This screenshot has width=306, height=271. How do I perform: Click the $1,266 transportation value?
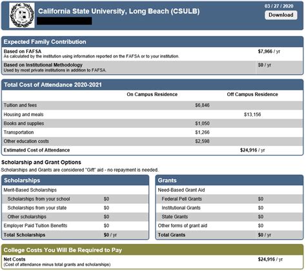pyautogui.click(x=202, y=132)
